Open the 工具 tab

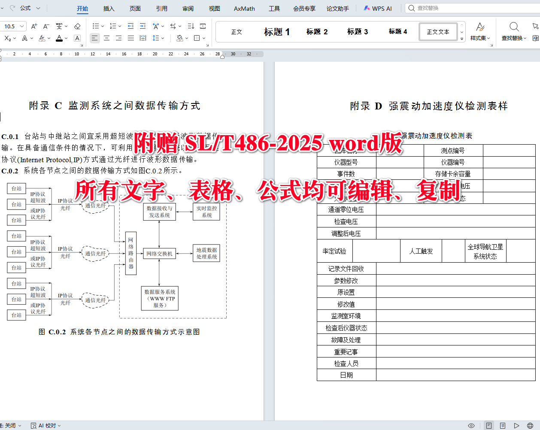coord(274,9)
